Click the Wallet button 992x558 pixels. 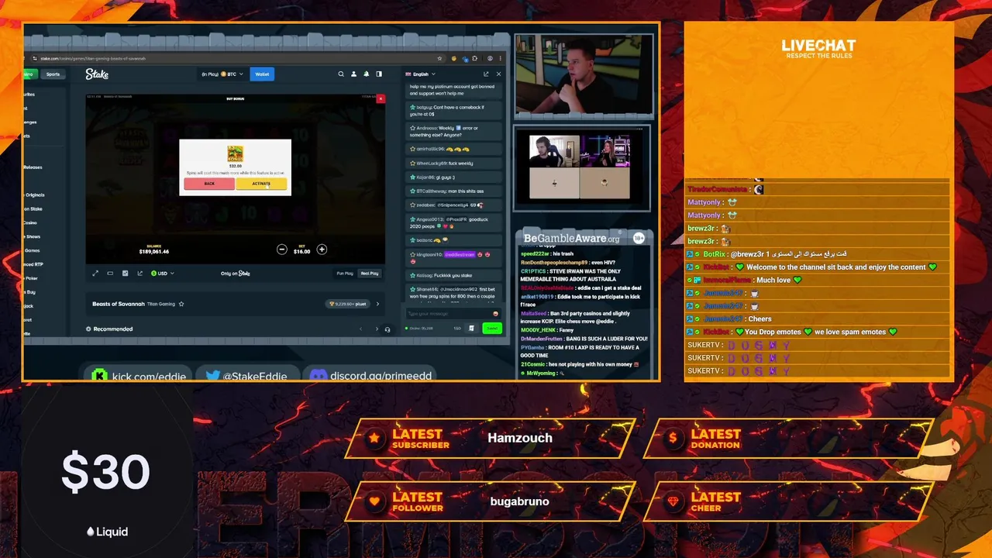pos(262,74)
